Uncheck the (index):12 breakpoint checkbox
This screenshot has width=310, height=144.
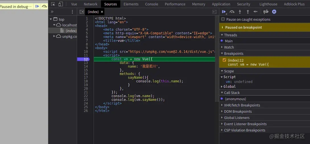pos(224,60)
